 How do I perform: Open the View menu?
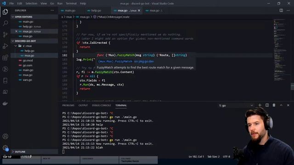44,3
